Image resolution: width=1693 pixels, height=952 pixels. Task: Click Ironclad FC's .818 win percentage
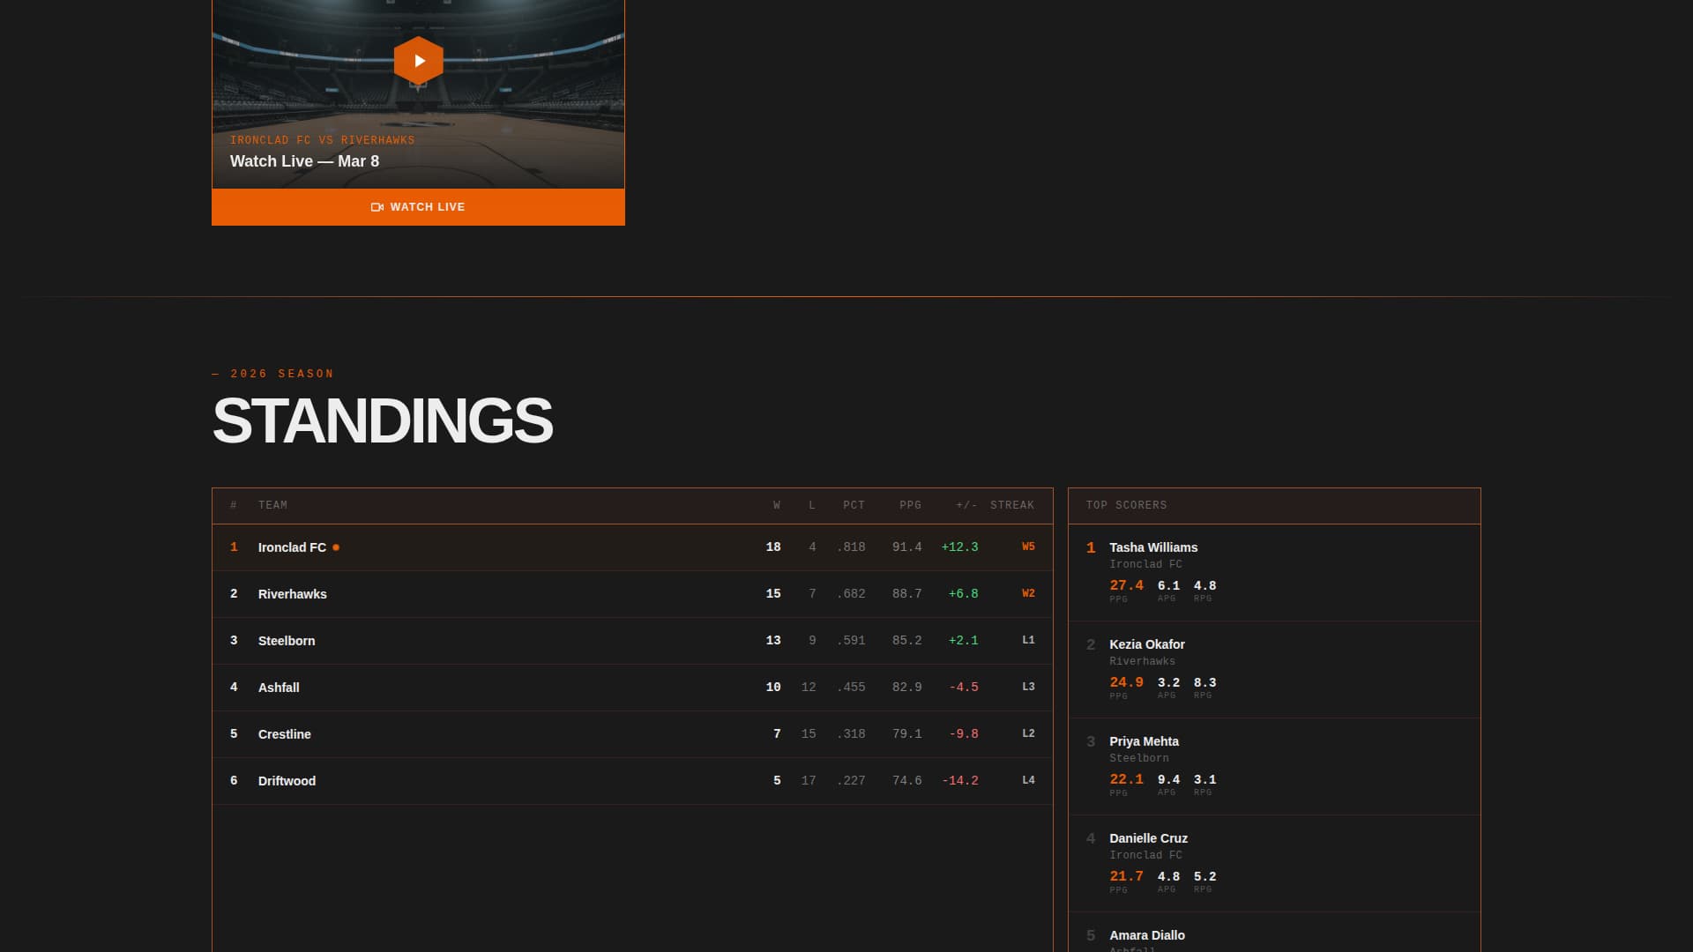(x=851, y=547)
